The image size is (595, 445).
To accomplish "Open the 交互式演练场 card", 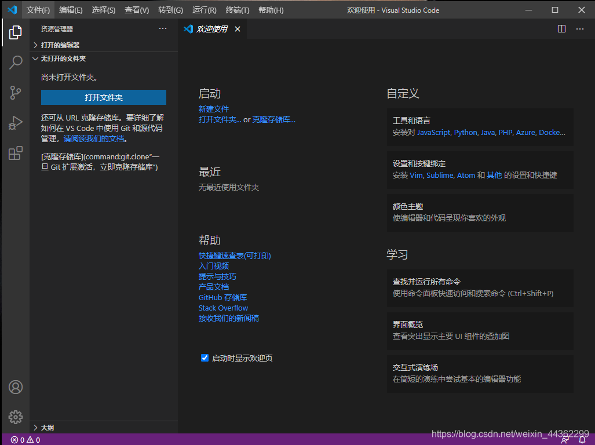I will click(x=480, y=374).
